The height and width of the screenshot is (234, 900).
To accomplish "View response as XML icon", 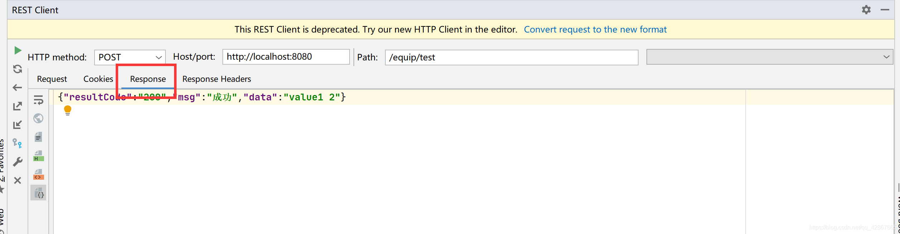I will pyautogui.click(x=38, y=174).
